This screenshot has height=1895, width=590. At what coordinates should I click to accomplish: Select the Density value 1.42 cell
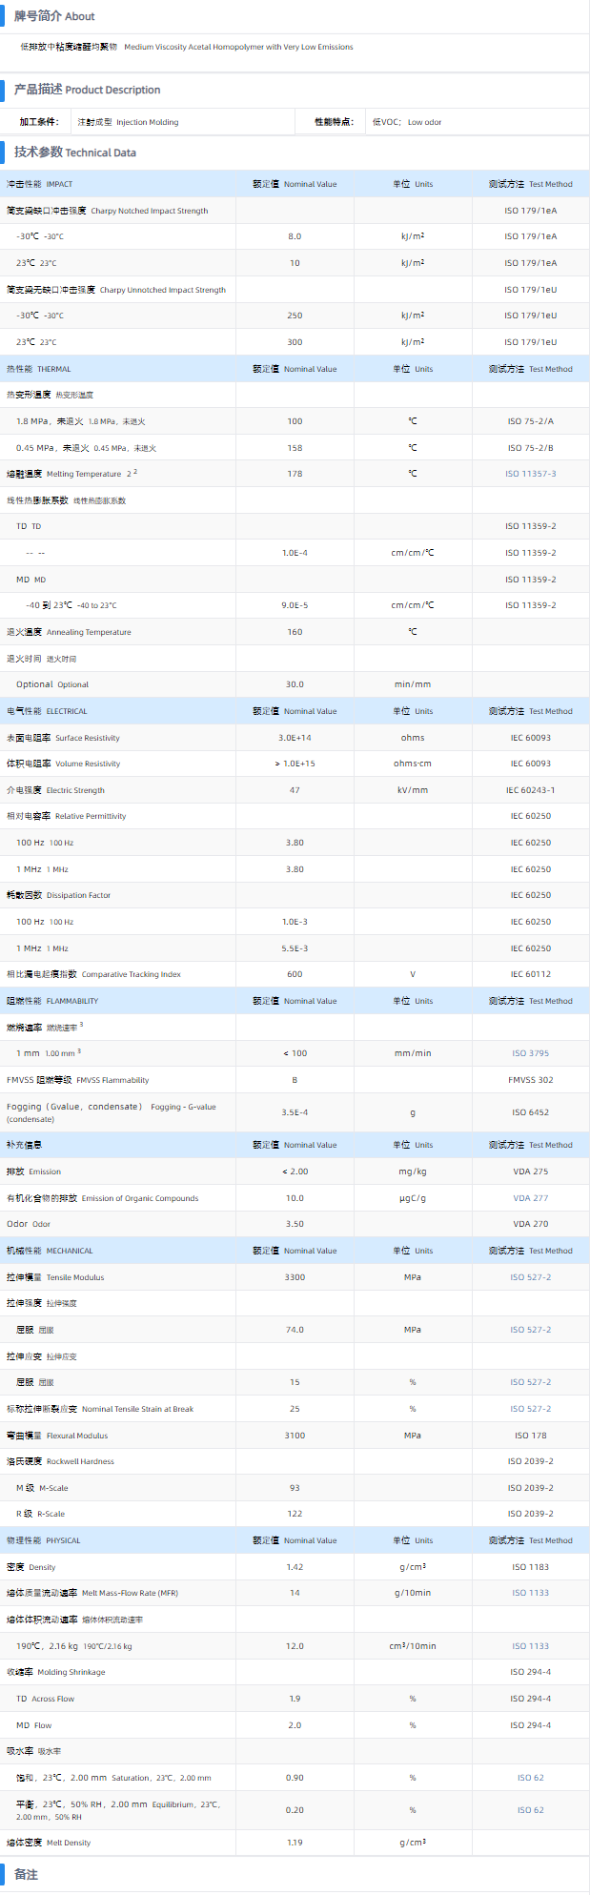coord(295,1567)
